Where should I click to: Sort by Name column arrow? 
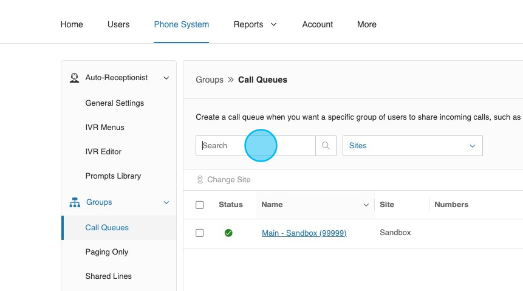[366, 205]
